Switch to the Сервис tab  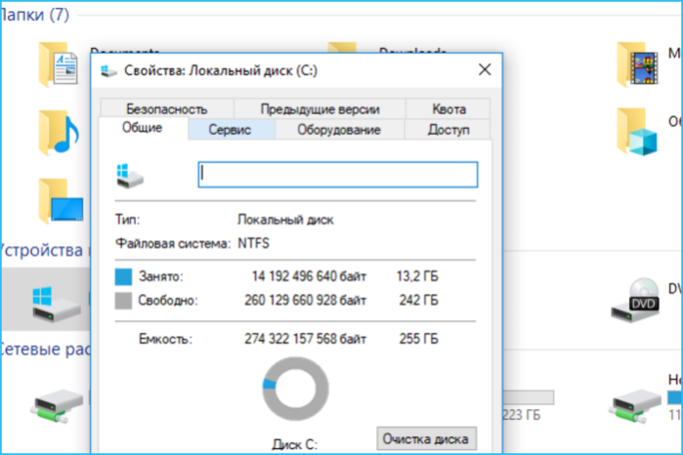tap(230, 130)
